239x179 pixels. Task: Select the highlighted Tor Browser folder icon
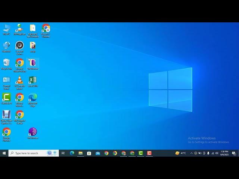click(x=33, y=64)
